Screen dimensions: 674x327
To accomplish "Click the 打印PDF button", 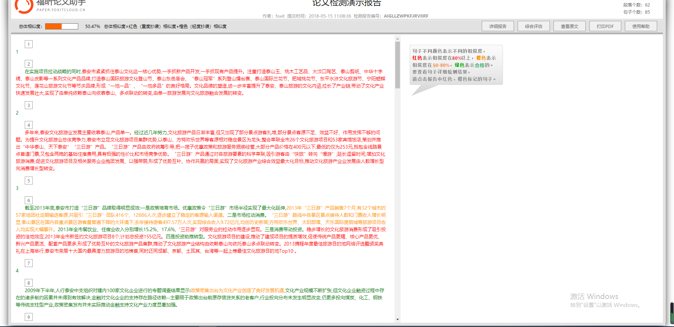I will click(x=605, y=26).
